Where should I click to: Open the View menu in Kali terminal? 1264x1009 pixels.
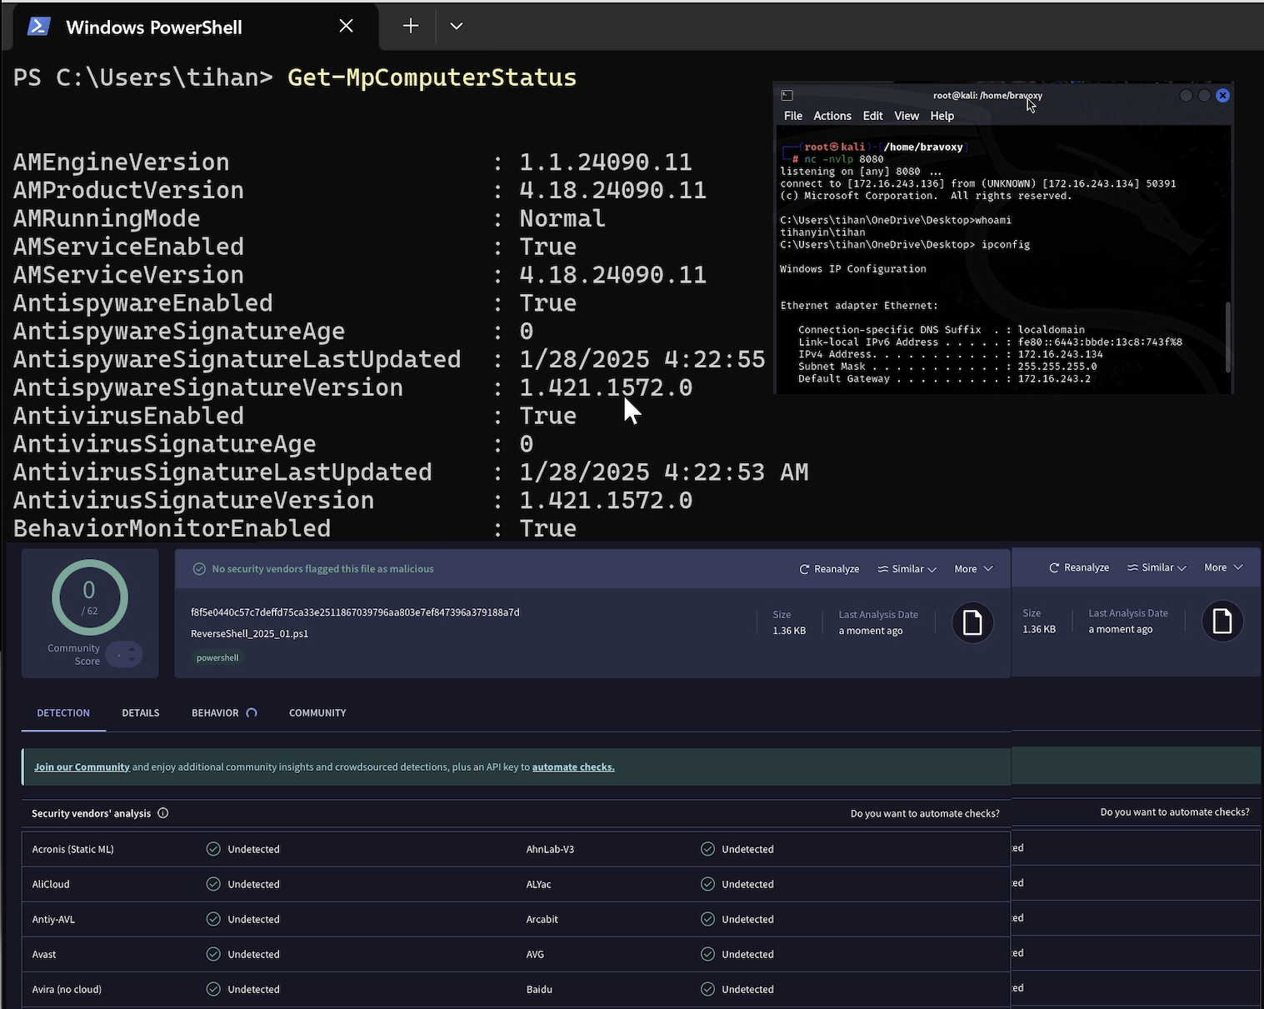pyautogui.click(x=907, y=116)
